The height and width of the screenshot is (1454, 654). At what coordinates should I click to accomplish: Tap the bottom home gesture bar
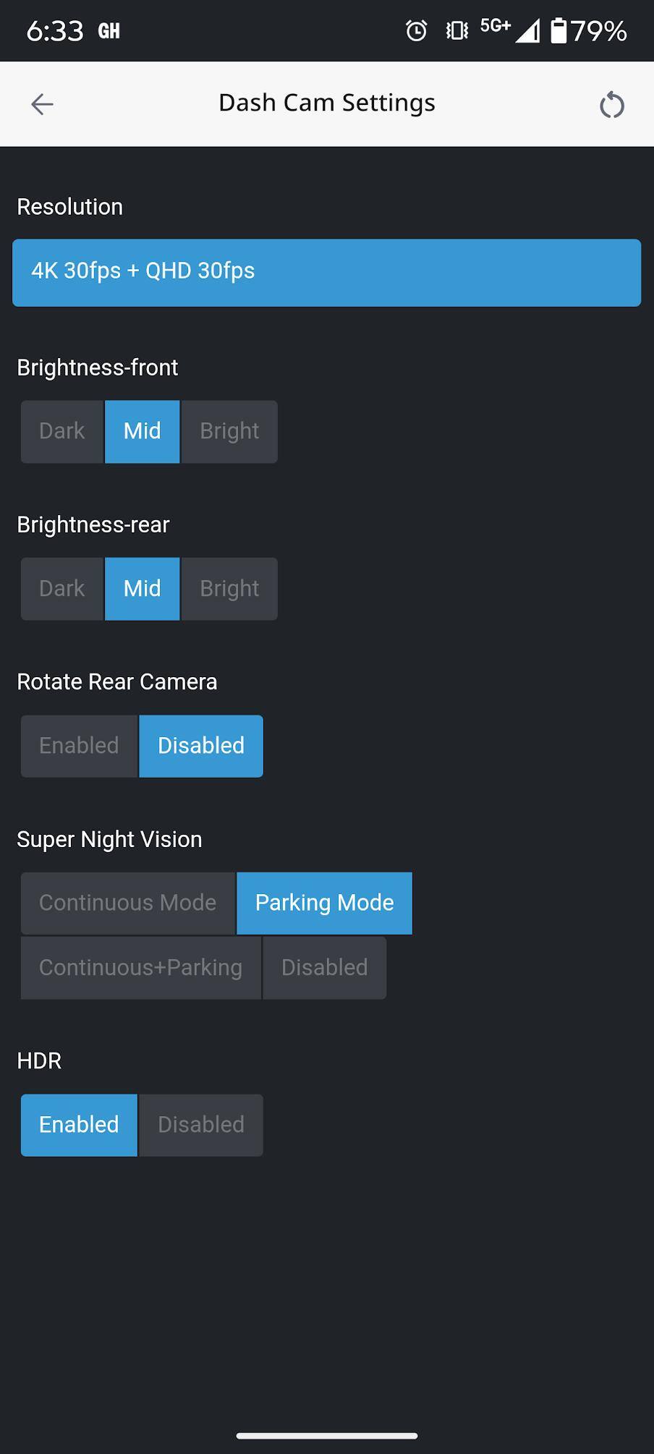coord(327,1435)
